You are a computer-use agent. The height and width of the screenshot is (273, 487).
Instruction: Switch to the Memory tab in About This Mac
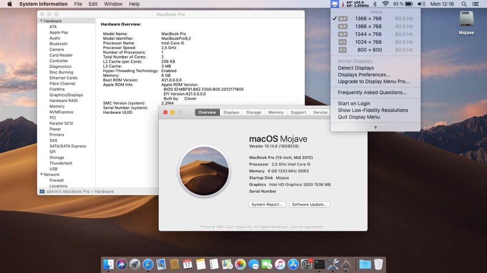coord(276,113)
